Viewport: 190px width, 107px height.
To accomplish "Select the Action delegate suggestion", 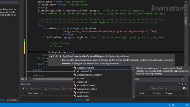I will [x=80, y=78].
